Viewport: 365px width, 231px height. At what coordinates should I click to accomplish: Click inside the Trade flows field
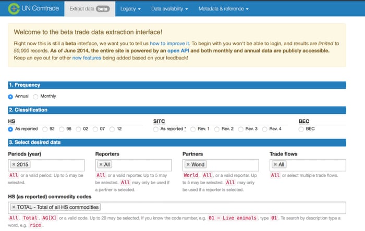308,165
